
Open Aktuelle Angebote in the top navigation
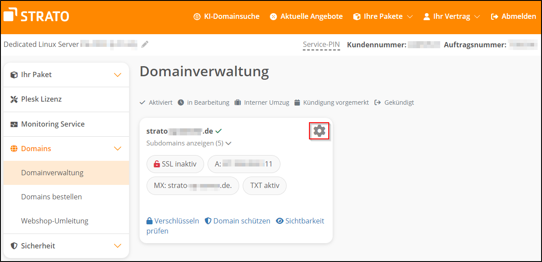click(x=306, y=16)
